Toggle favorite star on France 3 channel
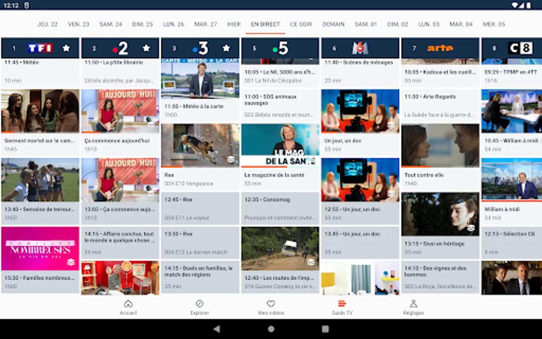Viewport: 542px width, 339px height. click(x=226, y=48)
